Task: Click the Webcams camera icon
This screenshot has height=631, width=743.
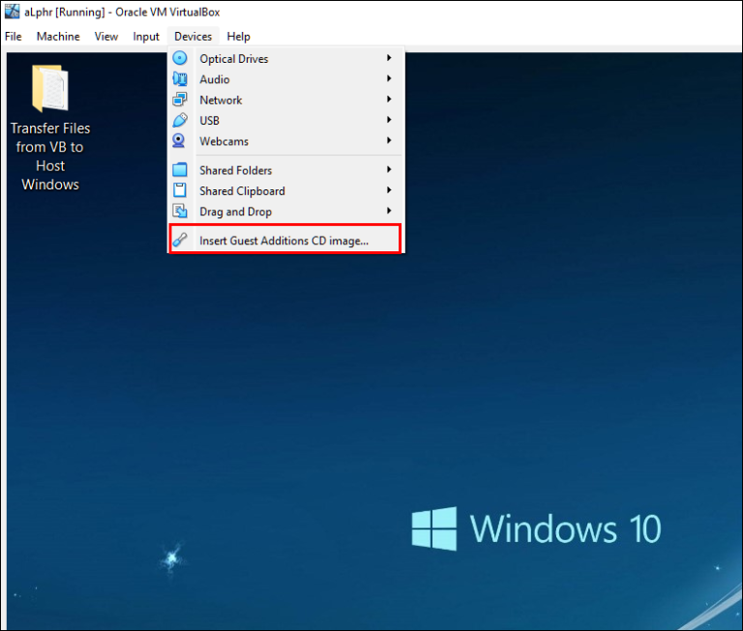Action: click(x=179, y=141)
